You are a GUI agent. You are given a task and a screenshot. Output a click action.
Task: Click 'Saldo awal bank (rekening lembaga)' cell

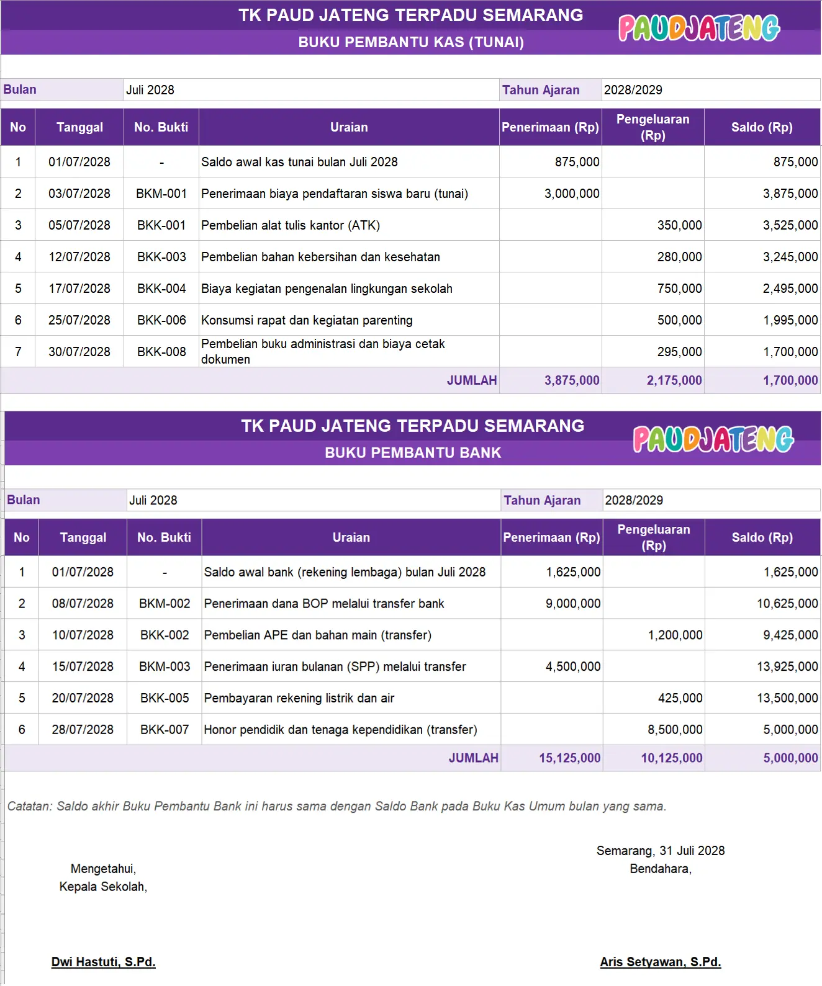coord(351,572)
